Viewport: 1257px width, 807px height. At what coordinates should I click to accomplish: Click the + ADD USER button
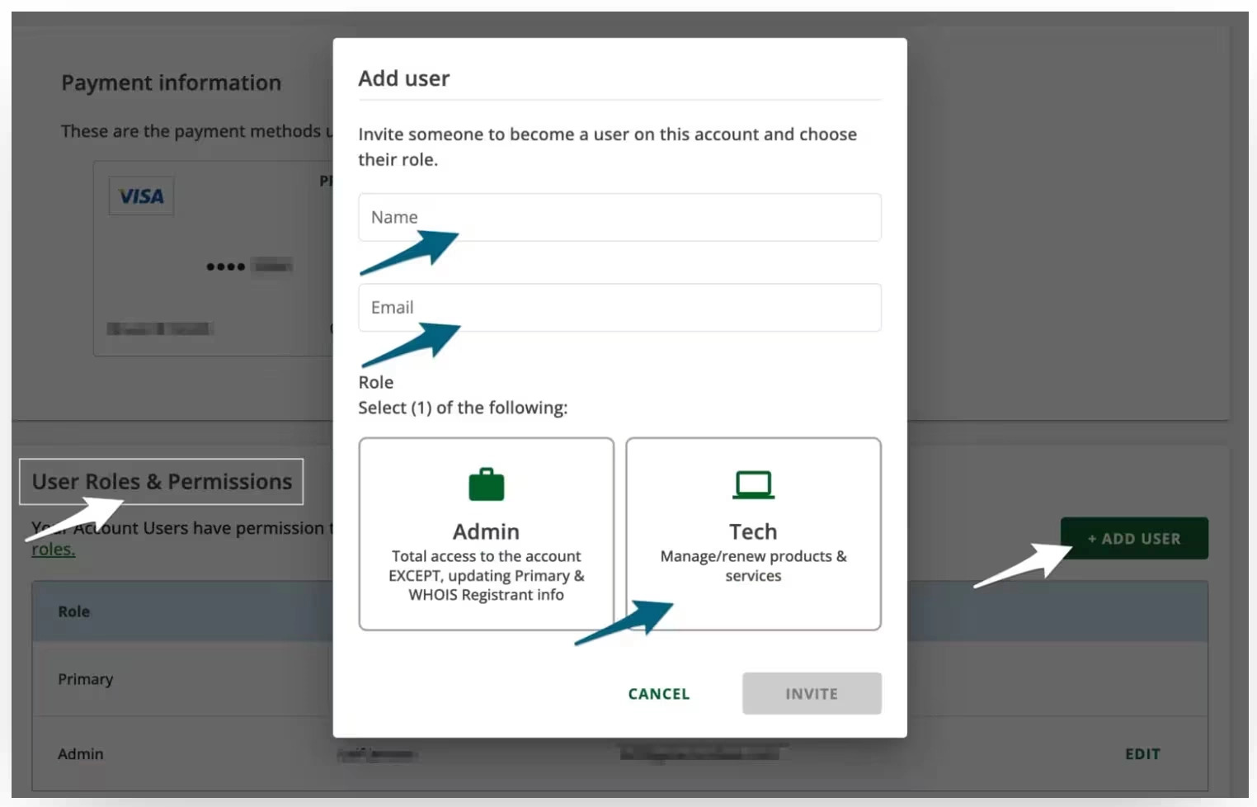tap(1134, 539)
